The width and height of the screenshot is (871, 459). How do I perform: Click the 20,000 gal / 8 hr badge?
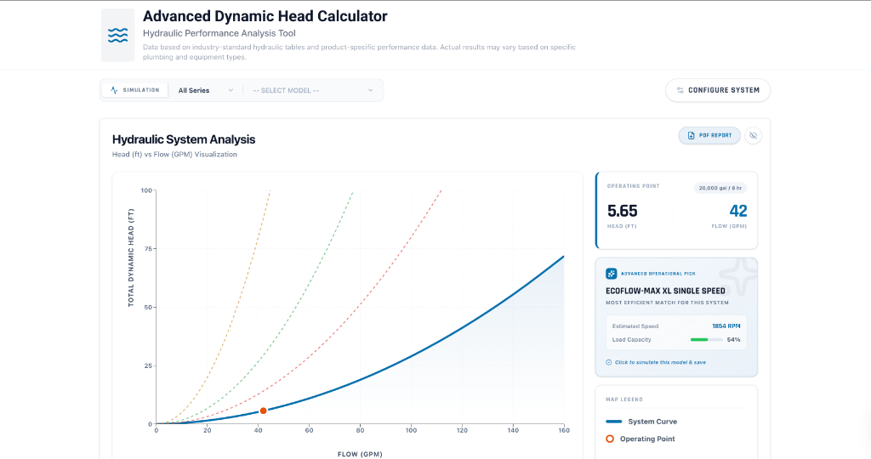(x=720, y=188)
